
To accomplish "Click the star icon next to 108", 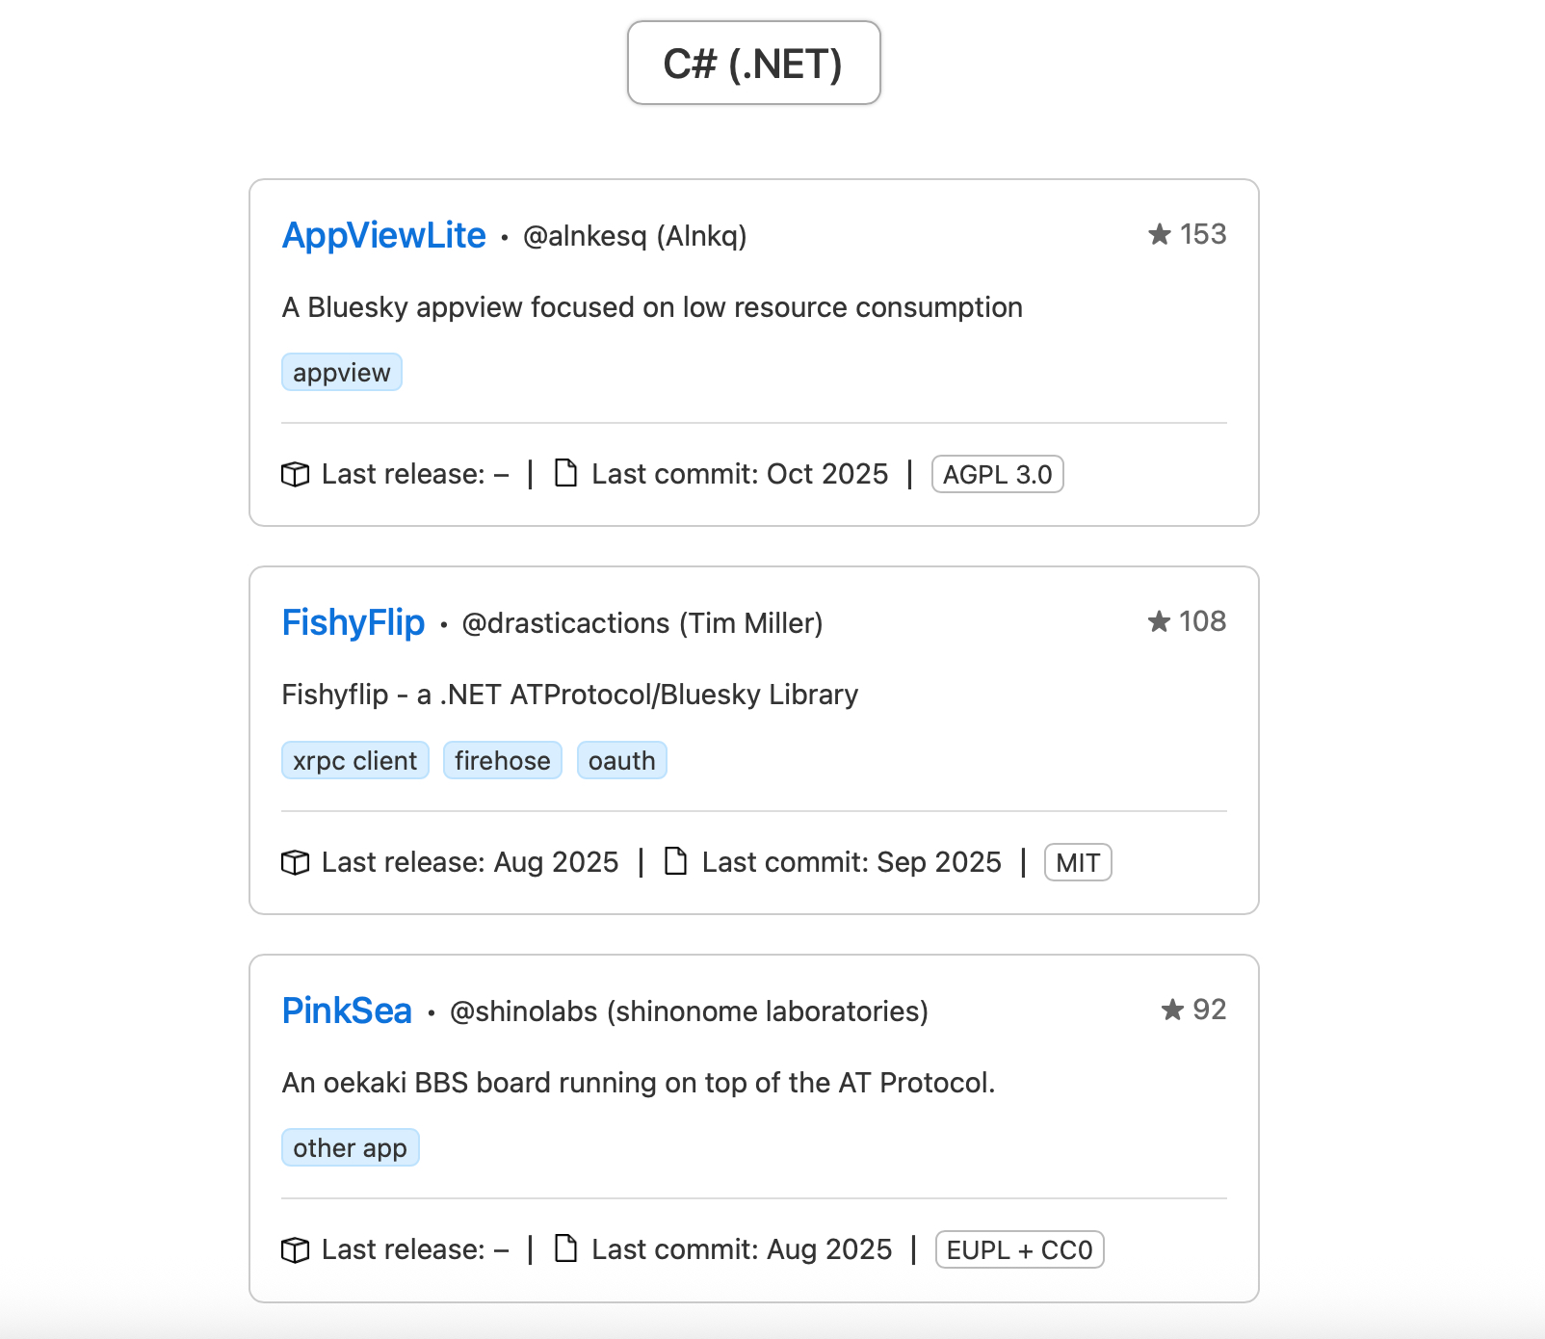I will 1159,621.
